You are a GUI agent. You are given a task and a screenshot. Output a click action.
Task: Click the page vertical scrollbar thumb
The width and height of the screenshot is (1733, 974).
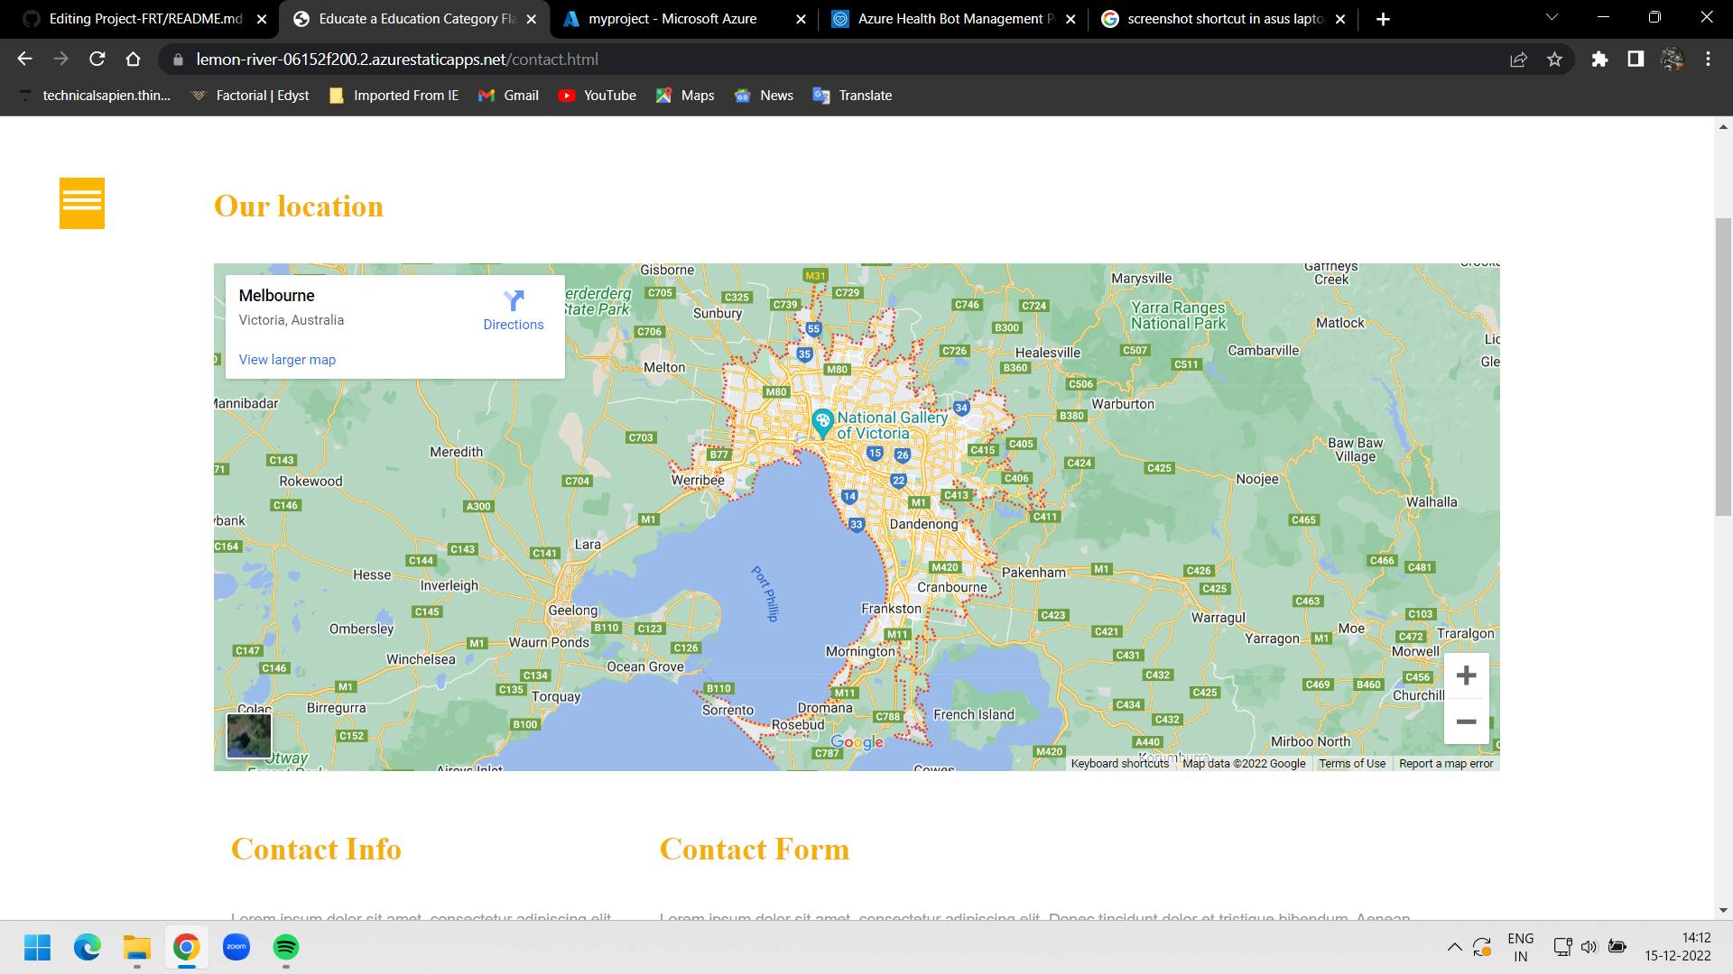(x=1723, y=365)
